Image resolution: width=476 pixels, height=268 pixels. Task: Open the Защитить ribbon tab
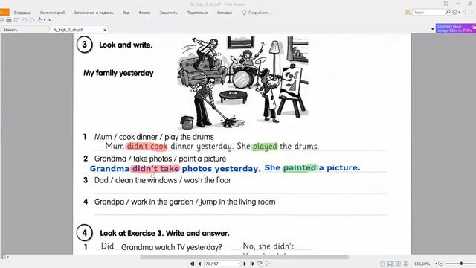169,13
